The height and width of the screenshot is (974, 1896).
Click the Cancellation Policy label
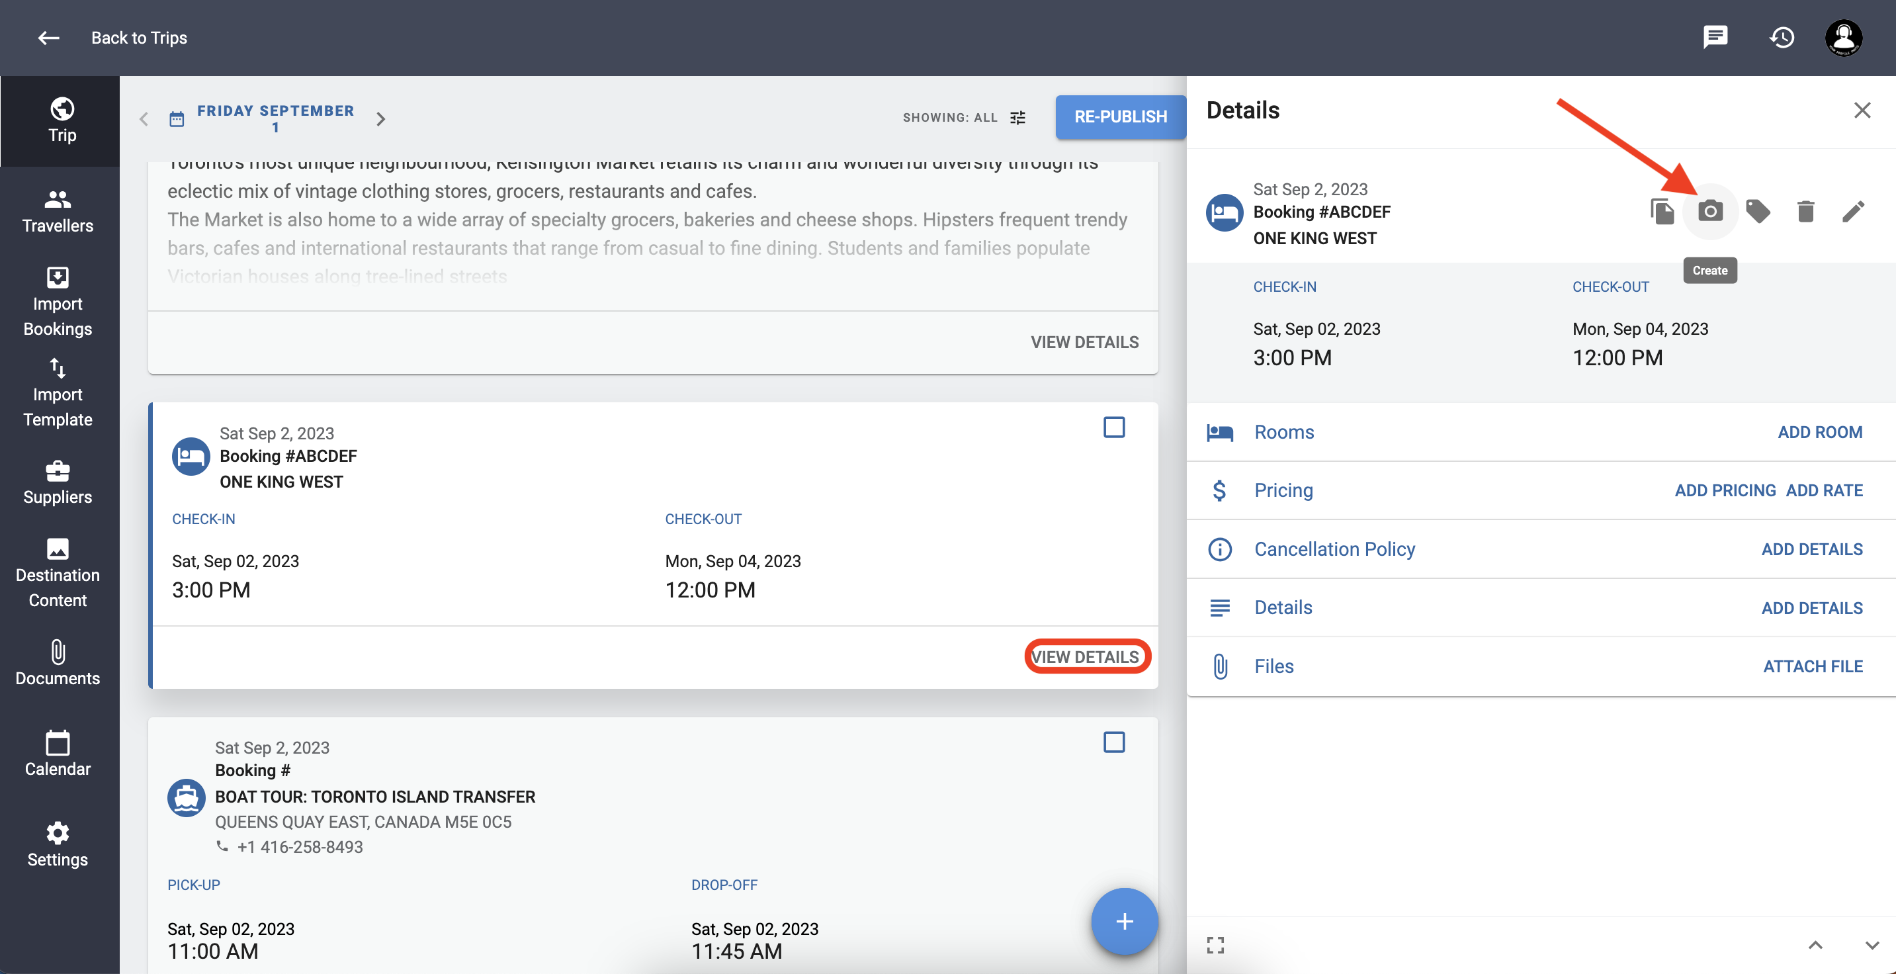(x=1334, y=549)
